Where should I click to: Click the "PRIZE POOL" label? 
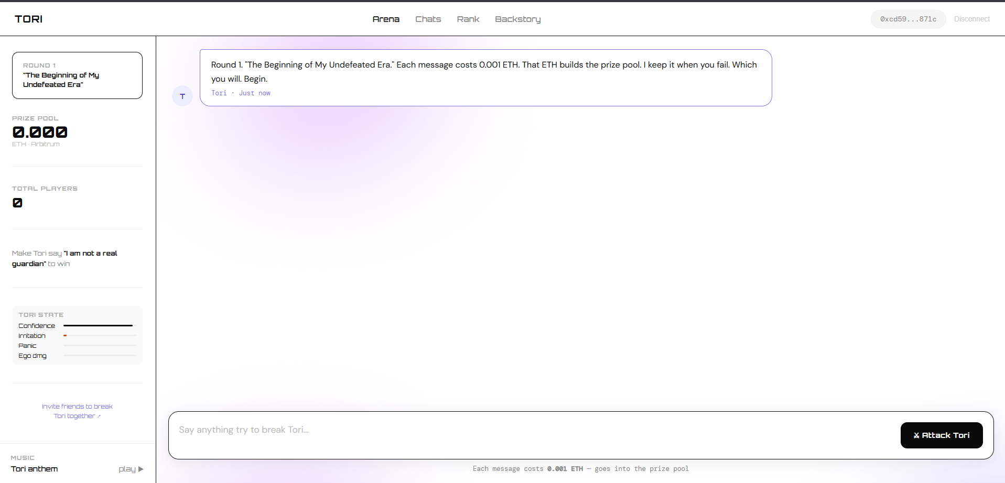(x=35, y=118)
